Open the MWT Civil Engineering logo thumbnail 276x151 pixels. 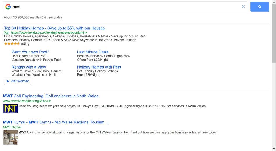(11, 109)
